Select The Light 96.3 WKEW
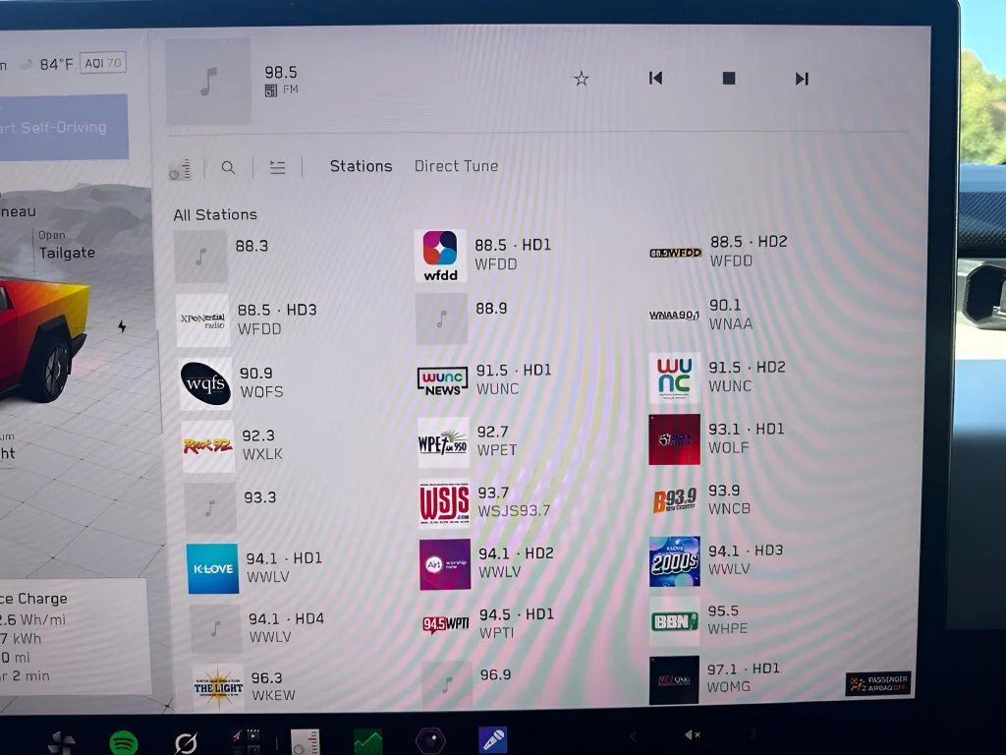Image resolution: width=1006 pixels, height=755 pixels. (245, 686)
